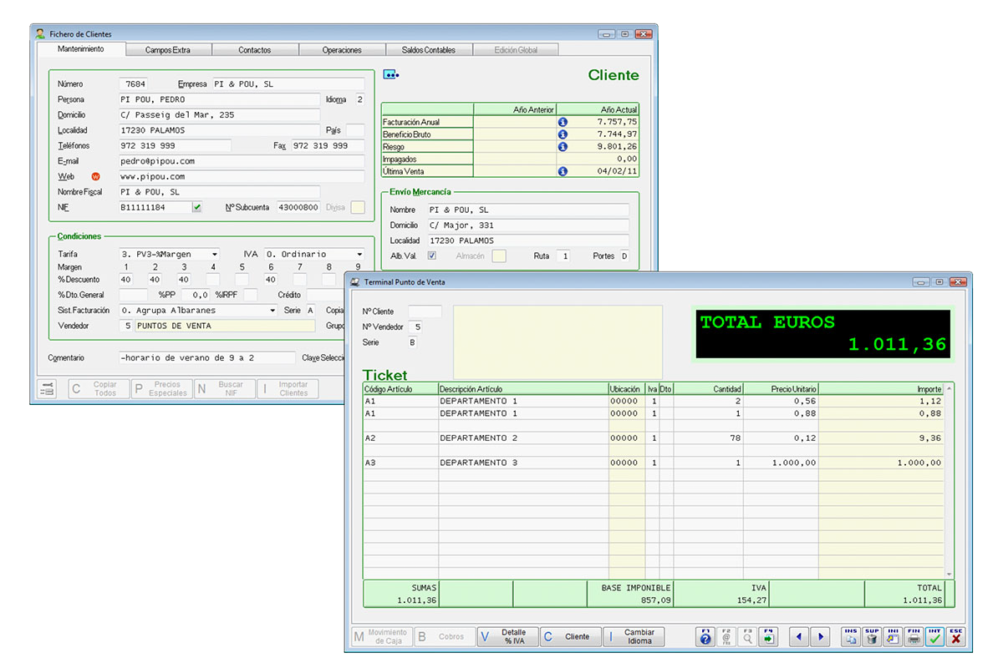Click the Importar Clientes button
Image resolution: width=1003 pixels, height=668 pixels.
point(288,389)
